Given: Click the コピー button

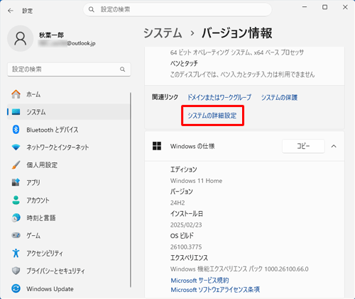Looking at the screenshot, I should click(303, 146).
